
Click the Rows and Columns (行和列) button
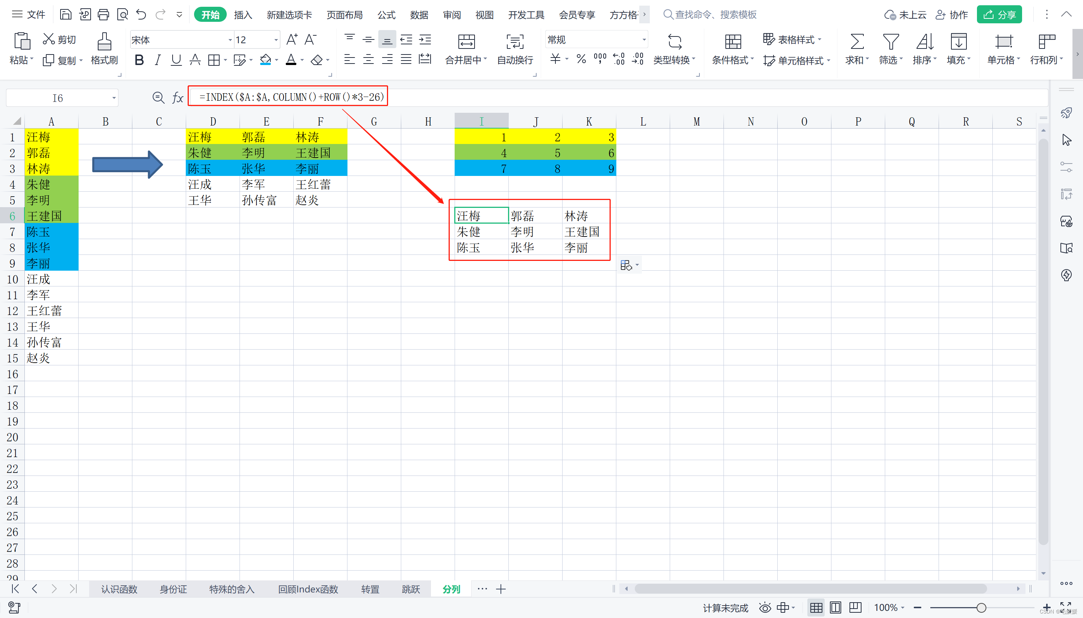click(1047, 49)
